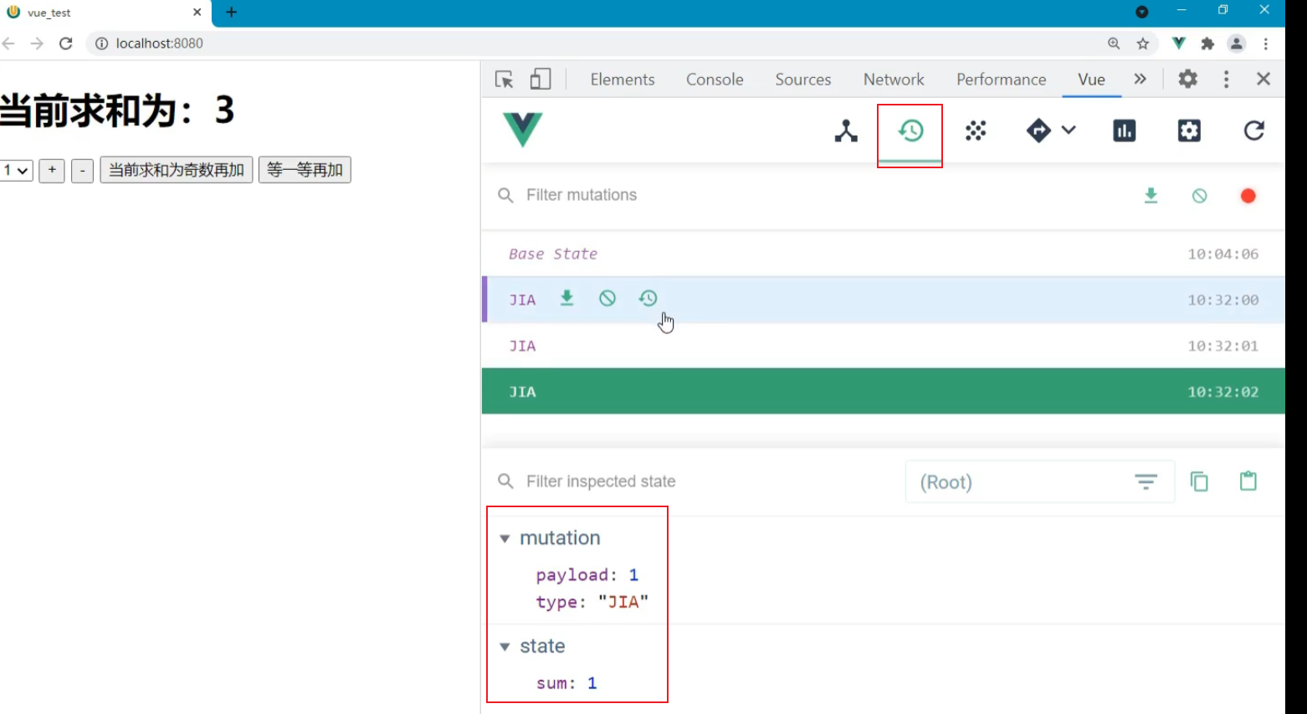The height and width of the screenshot is (714, 1307).
Task: Click the - button on page
Action: [x=82, y=170]
